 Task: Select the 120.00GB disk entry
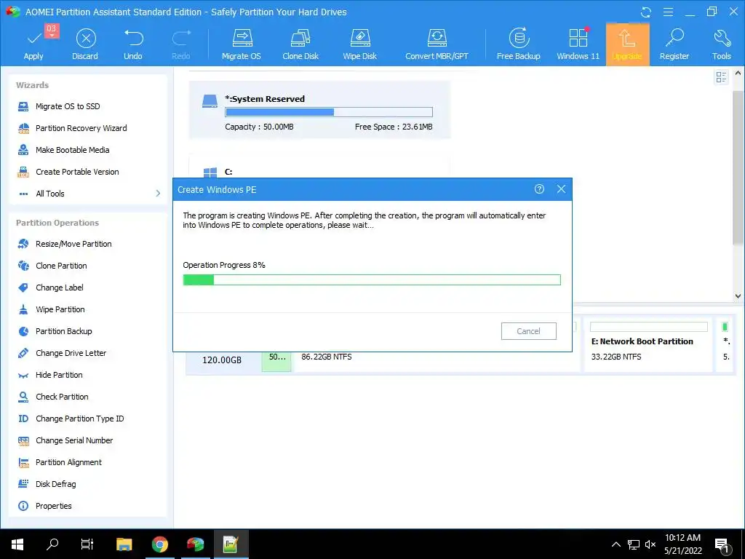pos(222,360)
